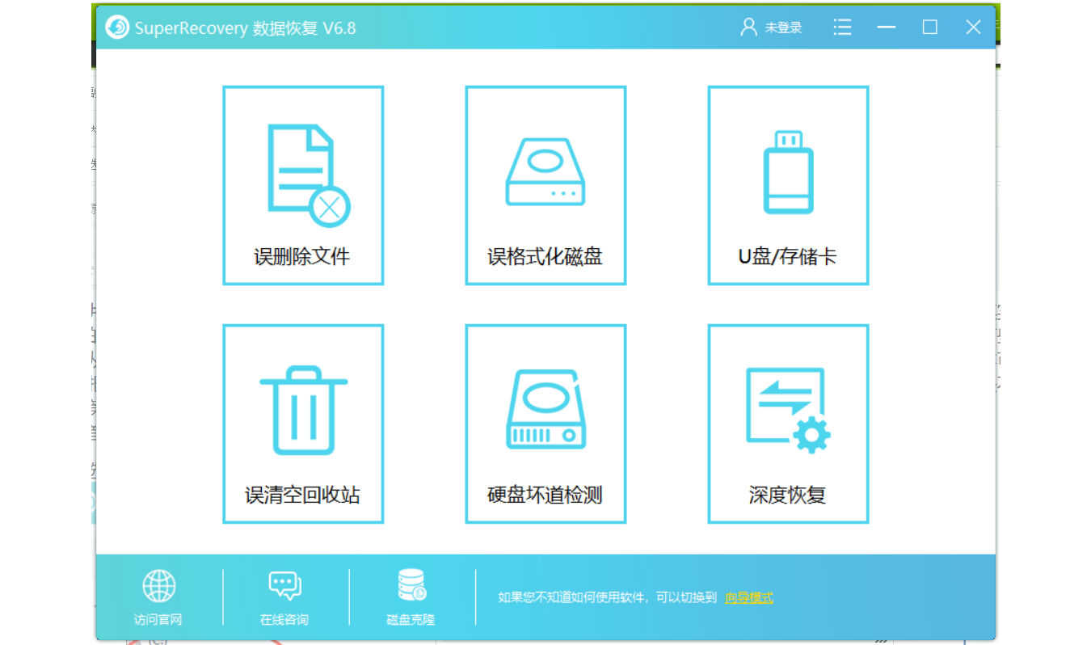Open the 误清空回收站 recycle bin recovery tile
Image resolution: width=1091 pixels, height=645 pixels.
click(303, 424)
